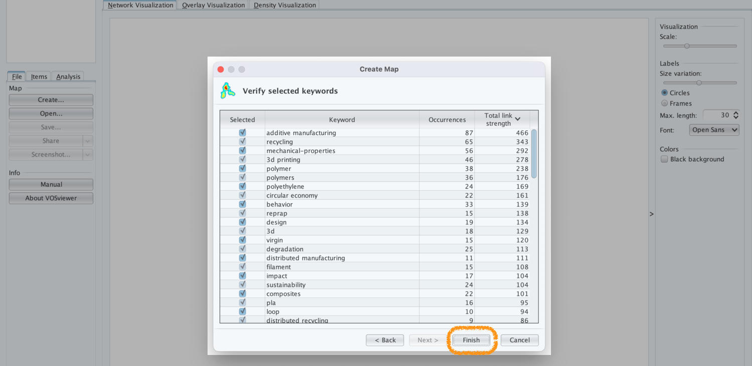Image resolution: width=752 pixels, height=366 pixels.
Task: Click the VOSviewer logo icon in dialog
Action: tap(228, 91)
